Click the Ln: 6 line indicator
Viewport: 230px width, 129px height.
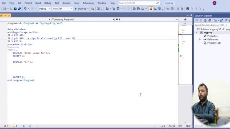(163, 126)
